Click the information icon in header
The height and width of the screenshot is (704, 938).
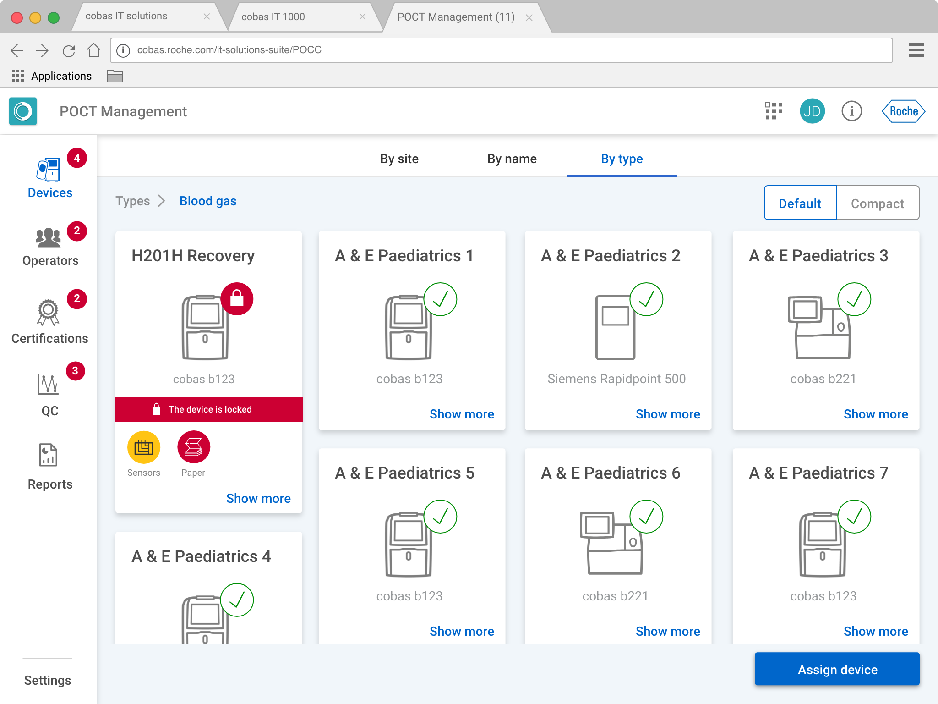click(851, 111)
